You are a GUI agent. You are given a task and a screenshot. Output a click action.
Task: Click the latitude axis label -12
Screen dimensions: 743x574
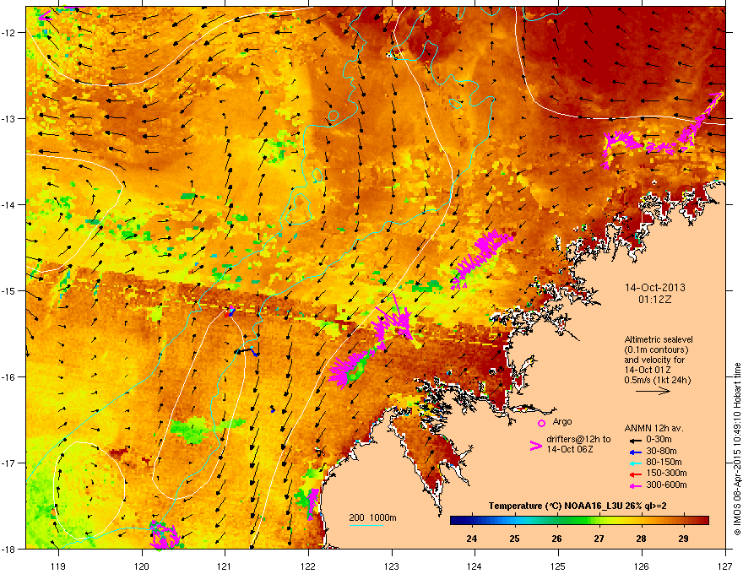pos(9,32)
